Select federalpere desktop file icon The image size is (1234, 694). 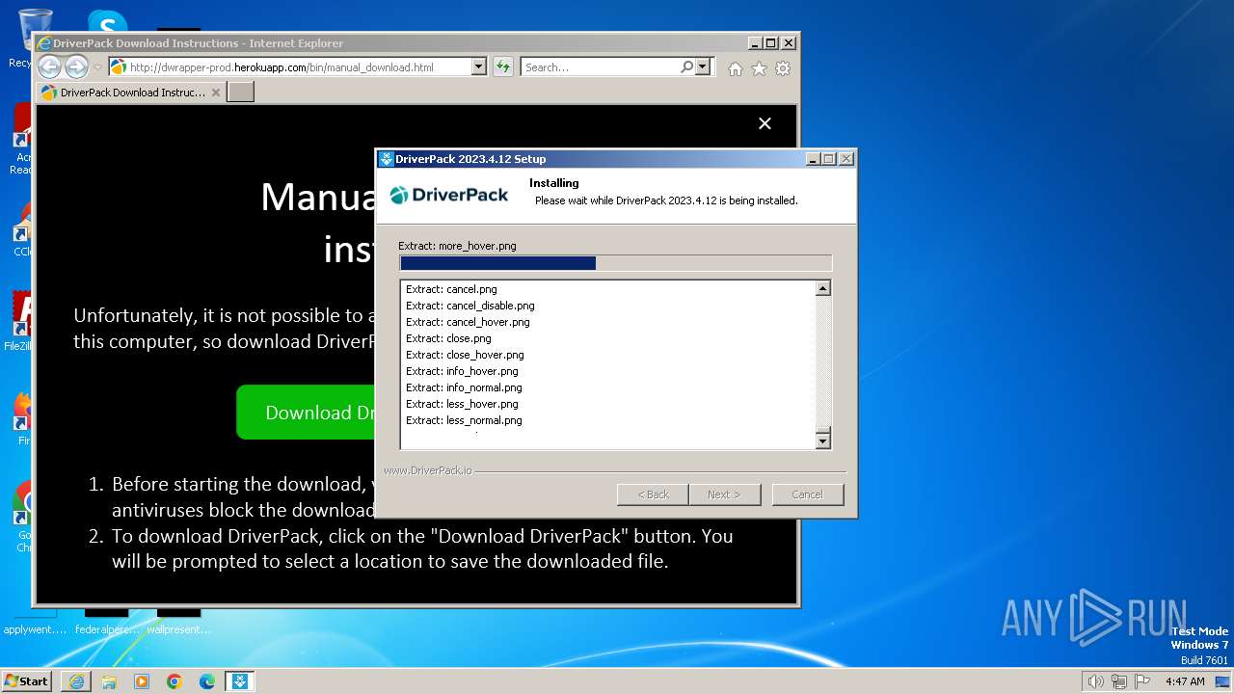click(x=107, y=622)
